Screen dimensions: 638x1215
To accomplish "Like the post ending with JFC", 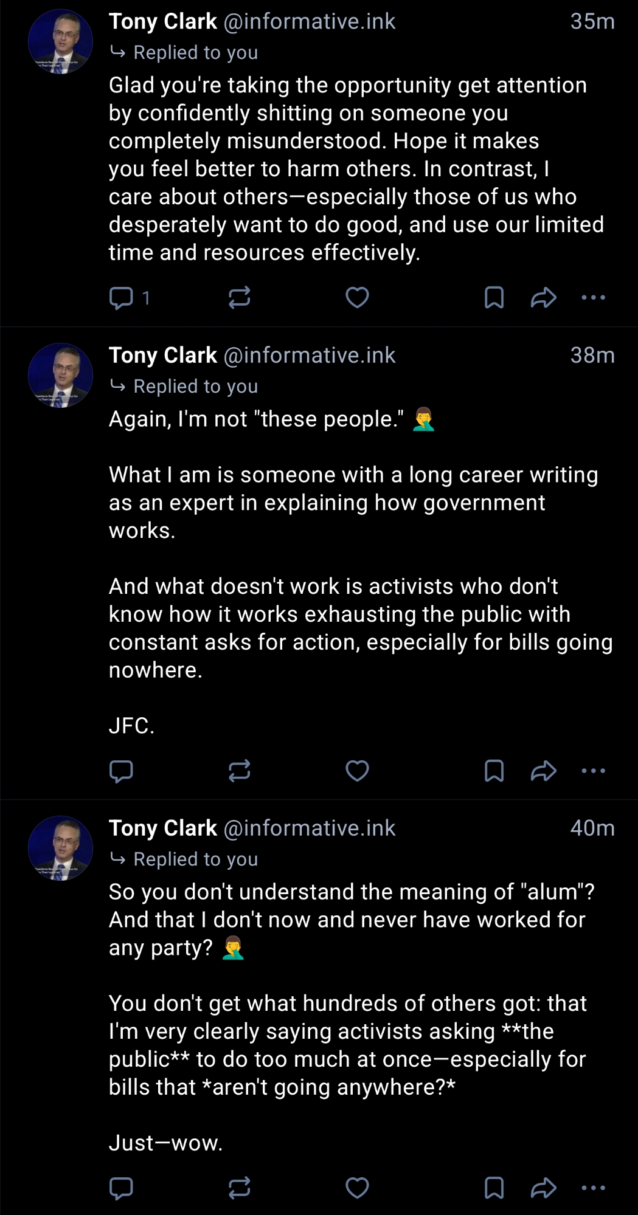I will [357, 771].
